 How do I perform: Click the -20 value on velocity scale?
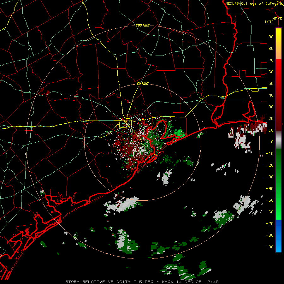tap(270, 165)
